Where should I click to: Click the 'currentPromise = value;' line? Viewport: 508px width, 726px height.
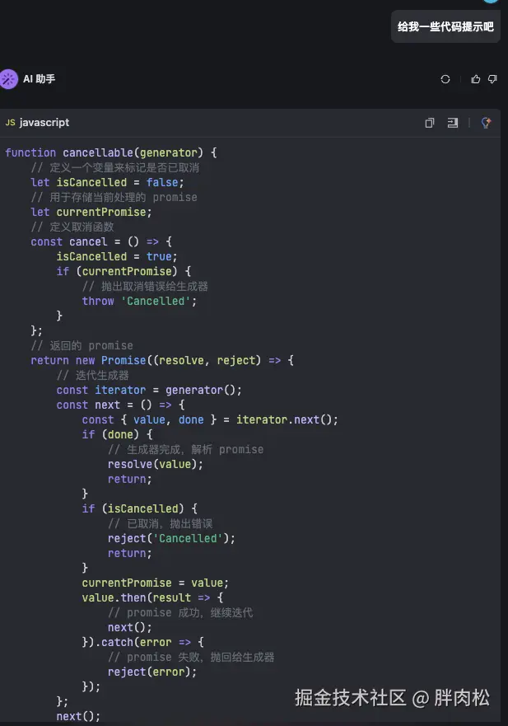coord(152,583)
